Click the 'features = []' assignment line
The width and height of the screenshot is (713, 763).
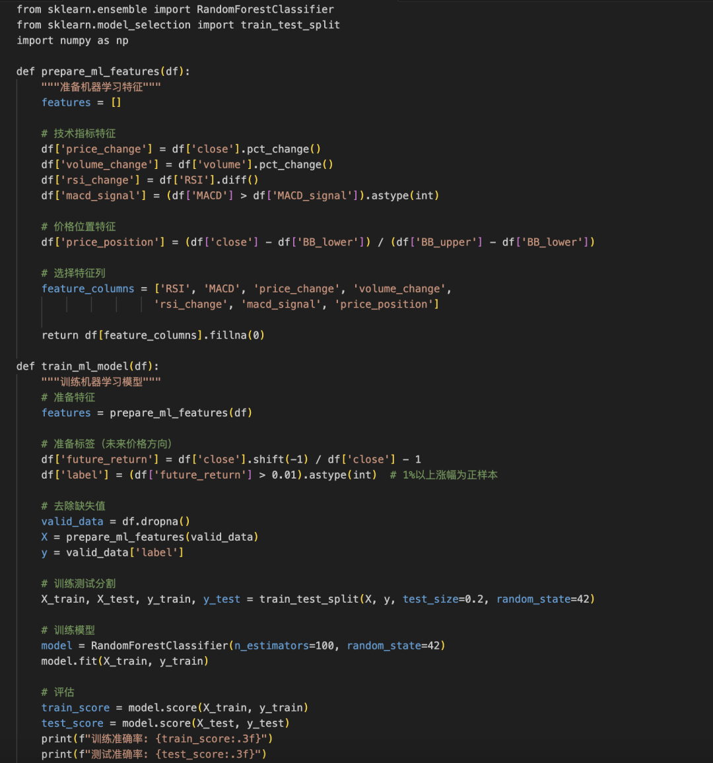[81, 103]
